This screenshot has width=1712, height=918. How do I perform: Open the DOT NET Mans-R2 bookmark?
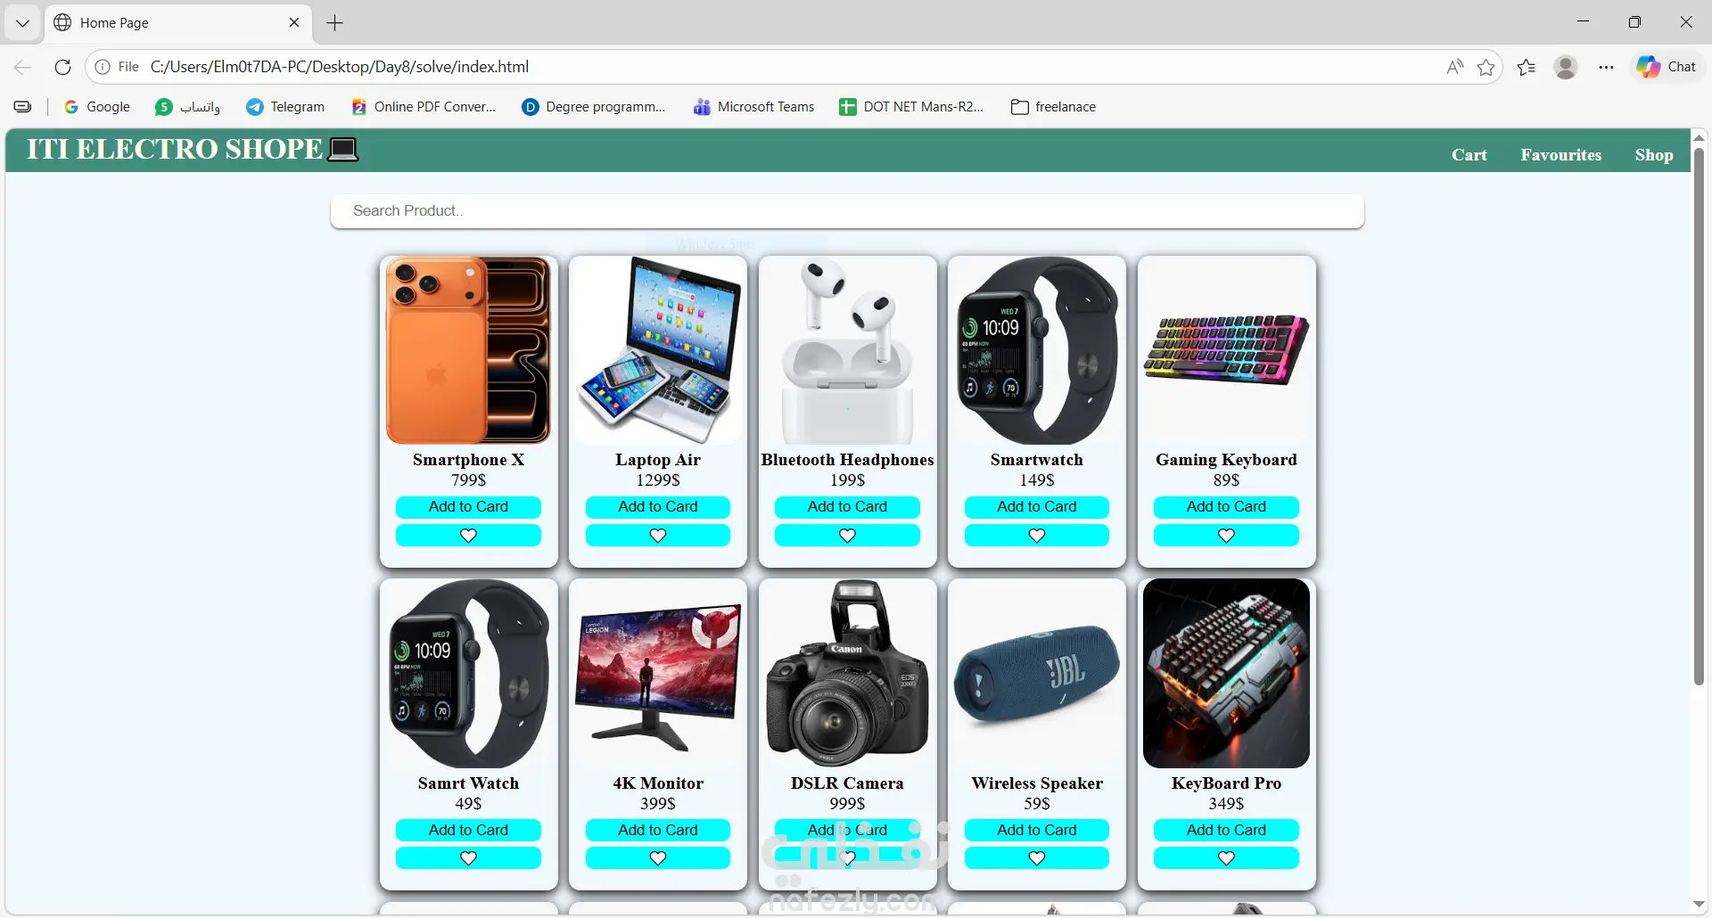click(x=911, y=107)
